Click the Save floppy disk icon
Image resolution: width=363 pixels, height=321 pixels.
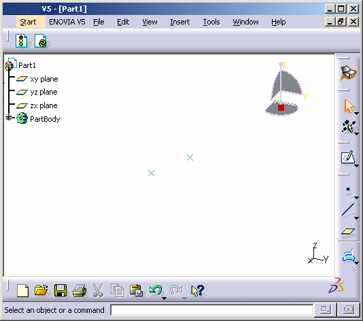pos(60,290)
